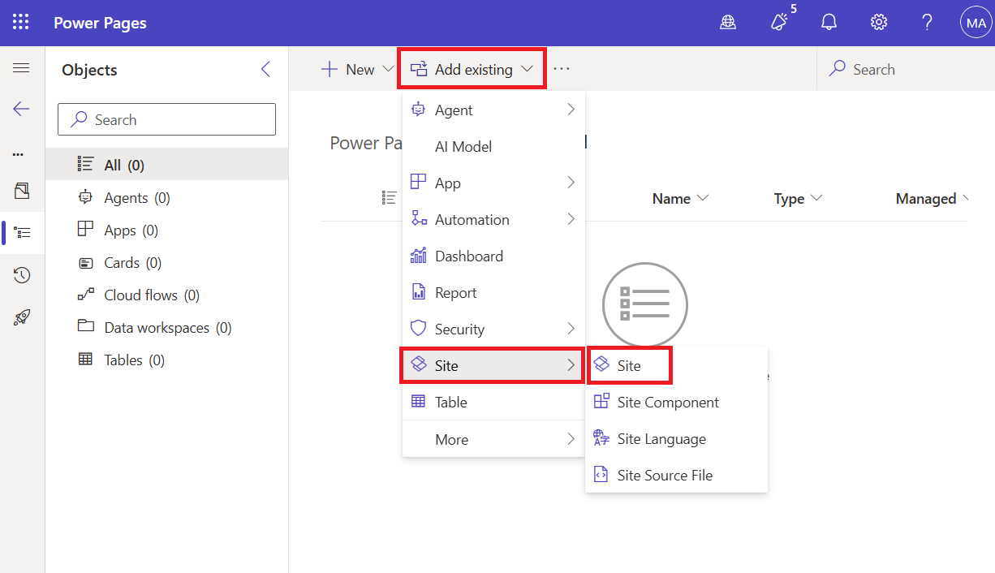Choose Site Source File from the submenu

pyautogui.click(x=665, y=475)
